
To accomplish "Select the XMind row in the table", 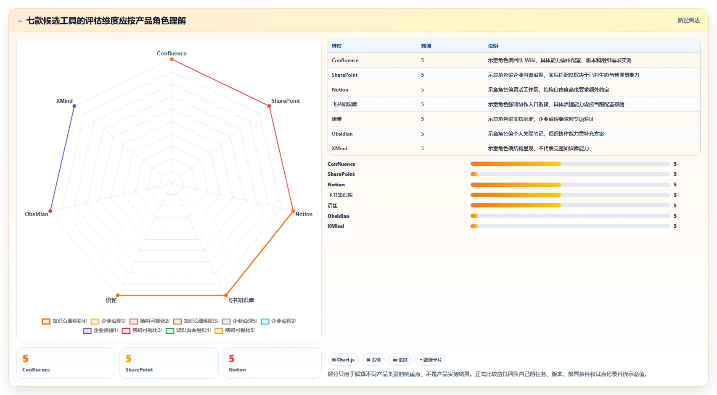I will 514,149.
